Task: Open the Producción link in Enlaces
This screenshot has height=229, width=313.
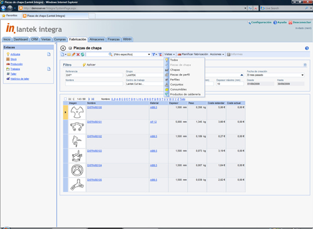Action: point(16,64)
